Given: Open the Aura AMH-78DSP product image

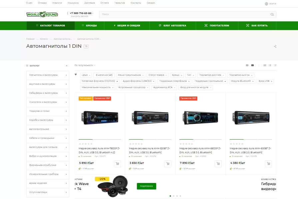Looking at the screenshot, I should pyautogui.click(x=100, y=118).
